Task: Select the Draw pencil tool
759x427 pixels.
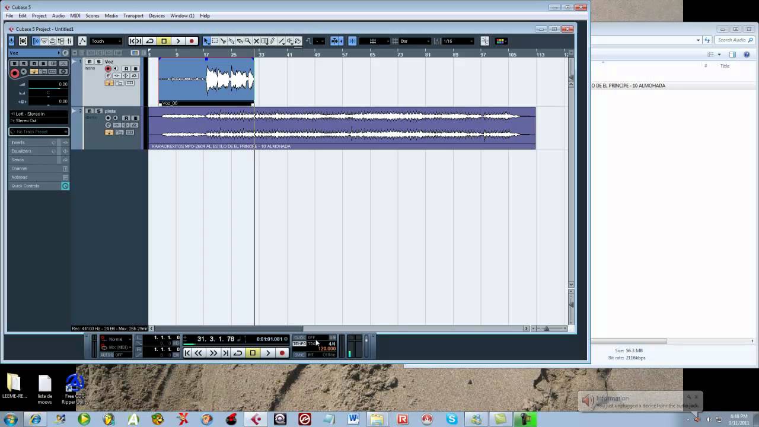Action: click(273, 41)
